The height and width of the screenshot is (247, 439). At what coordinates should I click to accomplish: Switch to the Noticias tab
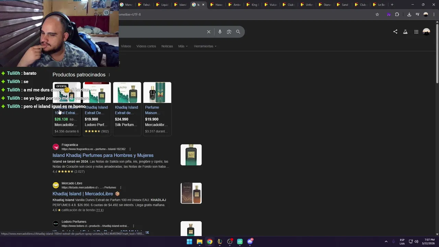point(167,46)
